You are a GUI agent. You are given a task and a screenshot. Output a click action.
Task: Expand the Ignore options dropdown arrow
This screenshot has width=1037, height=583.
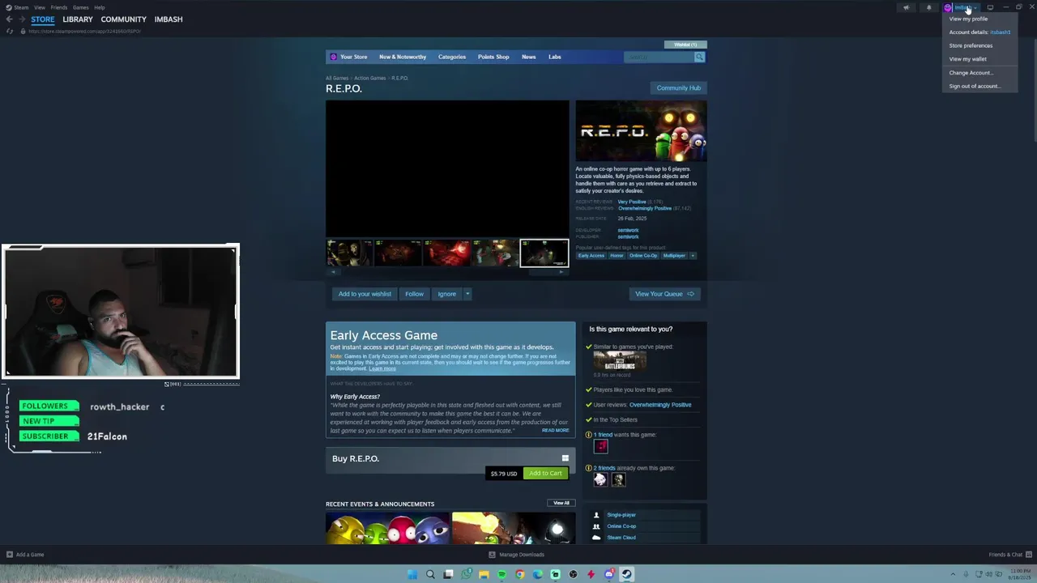(x=467, y=294)
